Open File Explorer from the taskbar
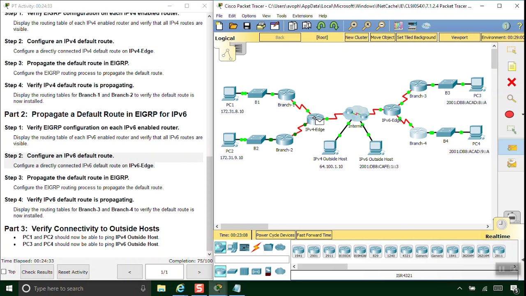This screenshot has width=526, height=296. [161, 289]
